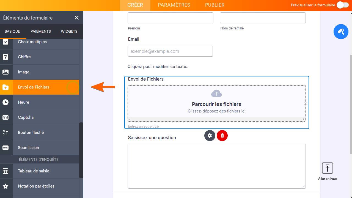Click the cloud upload icon
This screenshot has height=198, width=352.
click(x=216, y=94)
